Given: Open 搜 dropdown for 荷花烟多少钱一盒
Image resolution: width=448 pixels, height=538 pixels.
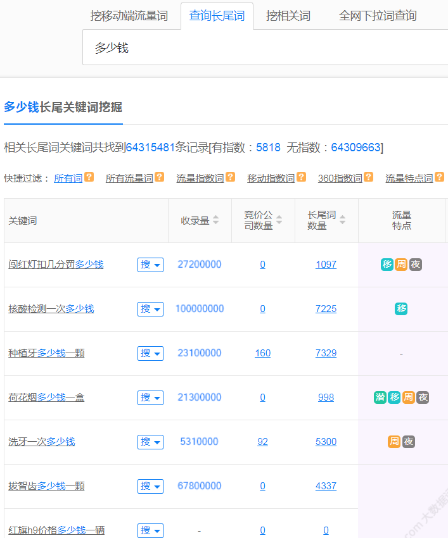Looking at the screenshot, I should [x=150, y=397].
